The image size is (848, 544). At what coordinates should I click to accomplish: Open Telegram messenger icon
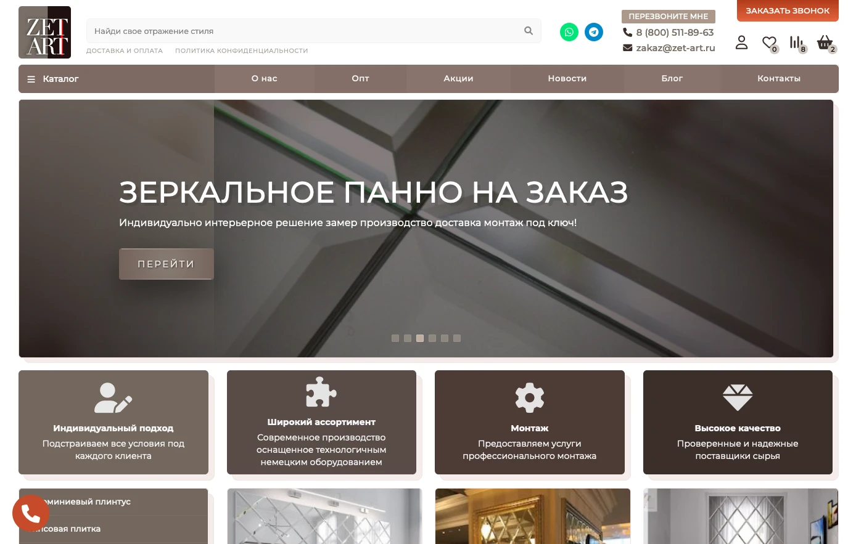(x=594, y=32)
